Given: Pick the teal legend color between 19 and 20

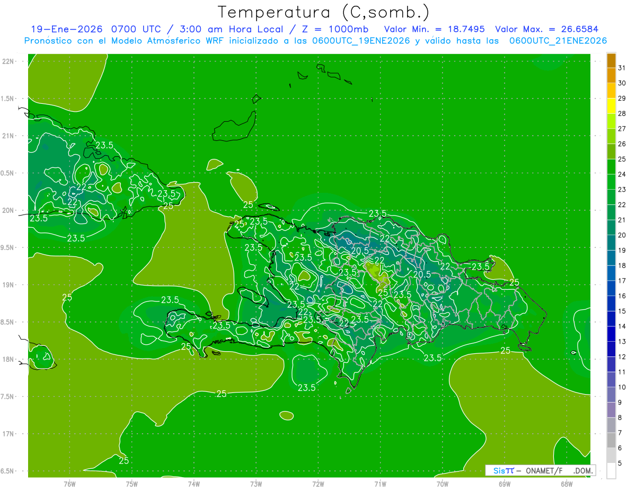Looking at the screenshot, I should [611, 243].
